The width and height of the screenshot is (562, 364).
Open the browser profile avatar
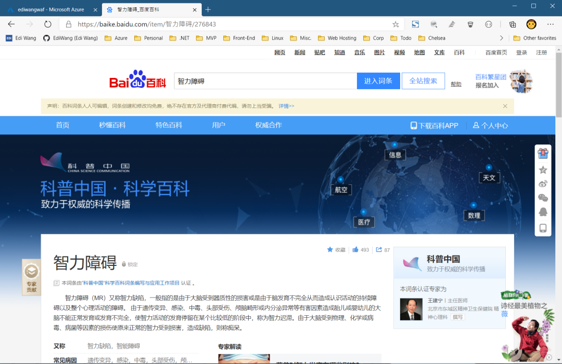click(531, 24)
